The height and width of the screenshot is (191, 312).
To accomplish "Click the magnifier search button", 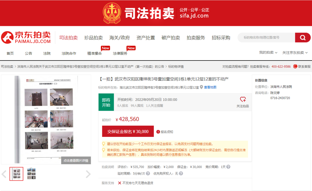I will click(x=303, y=37).
